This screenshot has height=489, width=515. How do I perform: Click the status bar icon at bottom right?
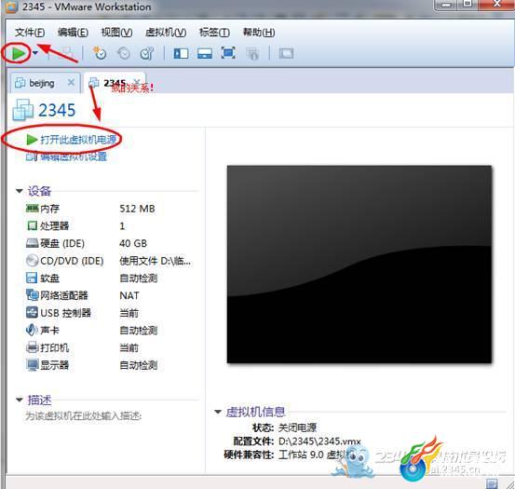click(492, 483)
